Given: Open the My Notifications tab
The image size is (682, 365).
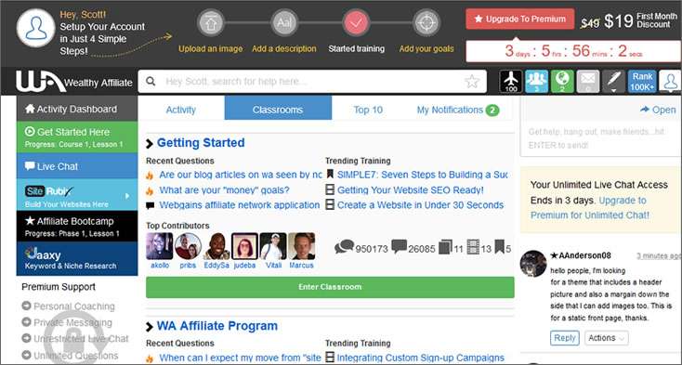Looking at the screenshot, I should [x=458, y=110].
